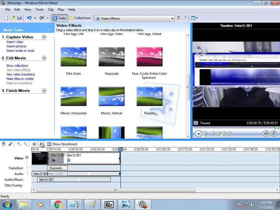Toggle full screen preview icon beside Paused
This screenshot has height=210, width=280.
[x=196, y=123]
